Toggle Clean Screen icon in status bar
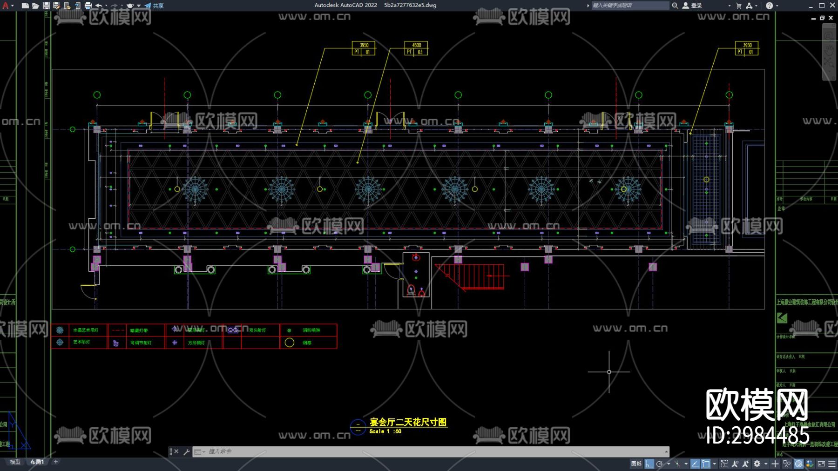Viewport: 838px width, 471px height. (821, 464)
